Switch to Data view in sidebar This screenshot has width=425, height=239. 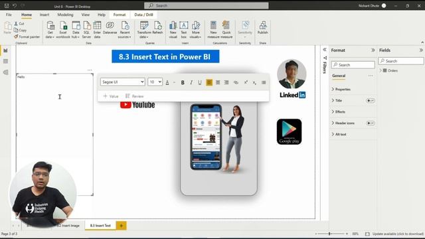click(6, 62)
